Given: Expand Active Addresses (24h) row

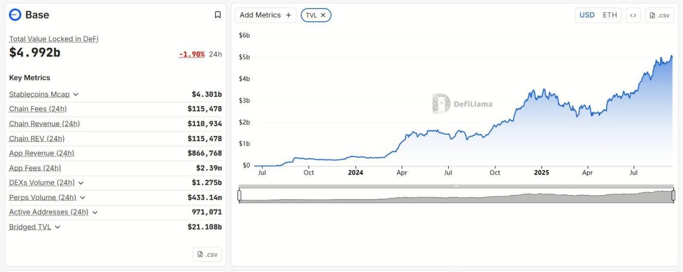Looking at the screenshot, I should pyautogui.click(x=95, y=212).
